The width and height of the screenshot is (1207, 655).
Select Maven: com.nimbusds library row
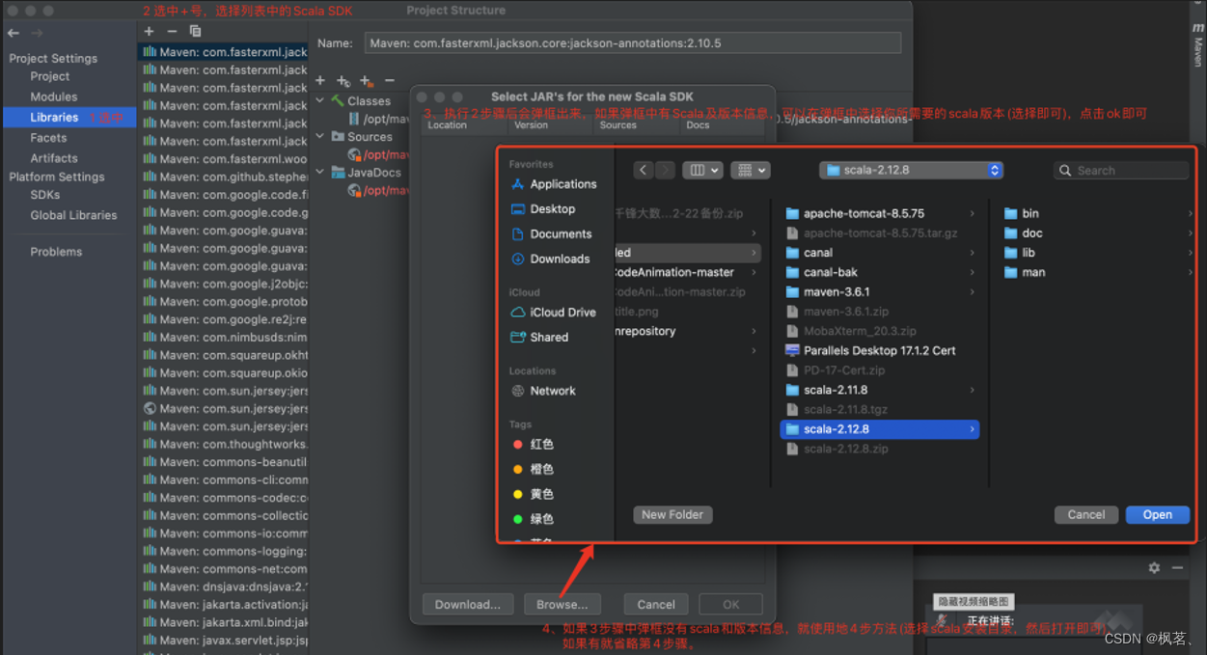pos(224,338)
